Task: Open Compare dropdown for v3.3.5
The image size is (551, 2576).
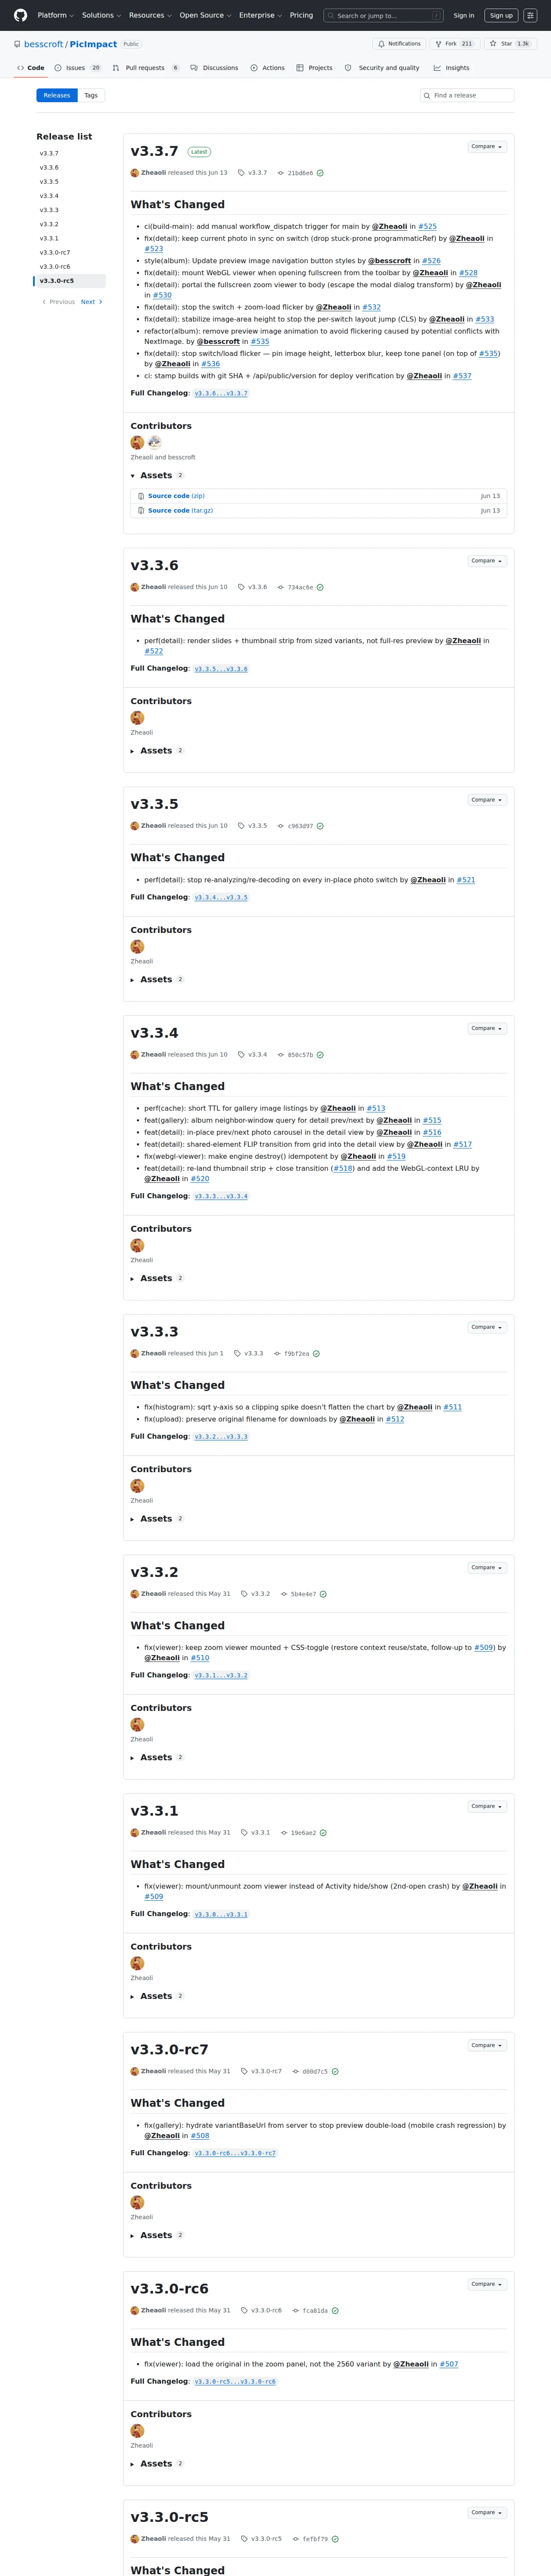Action: pyautogui.click(x=487, y=799)
